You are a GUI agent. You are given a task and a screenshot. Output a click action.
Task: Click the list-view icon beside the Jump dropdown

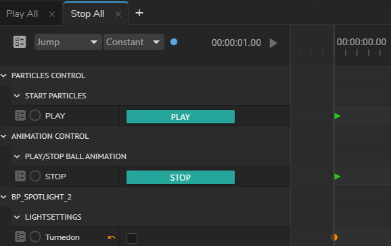click(x=20, y=42)
